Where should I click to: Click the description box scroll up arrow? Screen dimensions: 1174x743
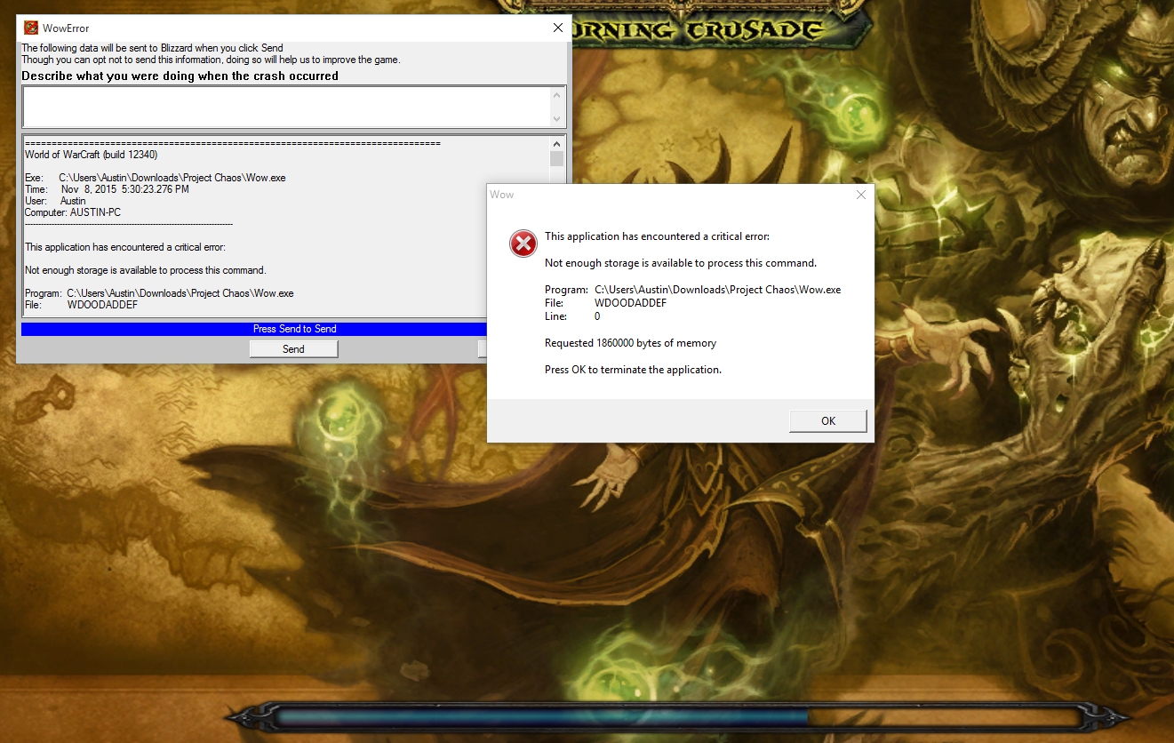557,95
